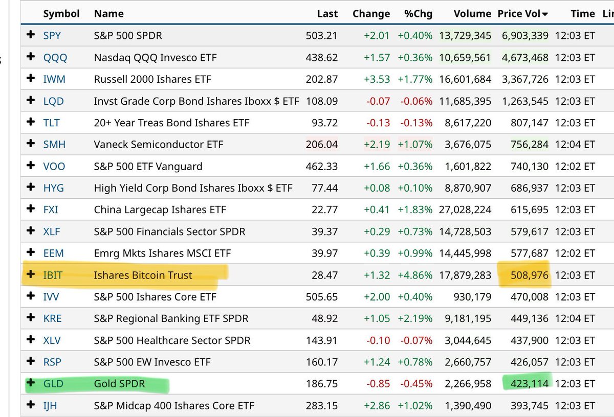Expand the KRE row plus icon
Viewport: 614px width, 417px height.
pos(31,318)
